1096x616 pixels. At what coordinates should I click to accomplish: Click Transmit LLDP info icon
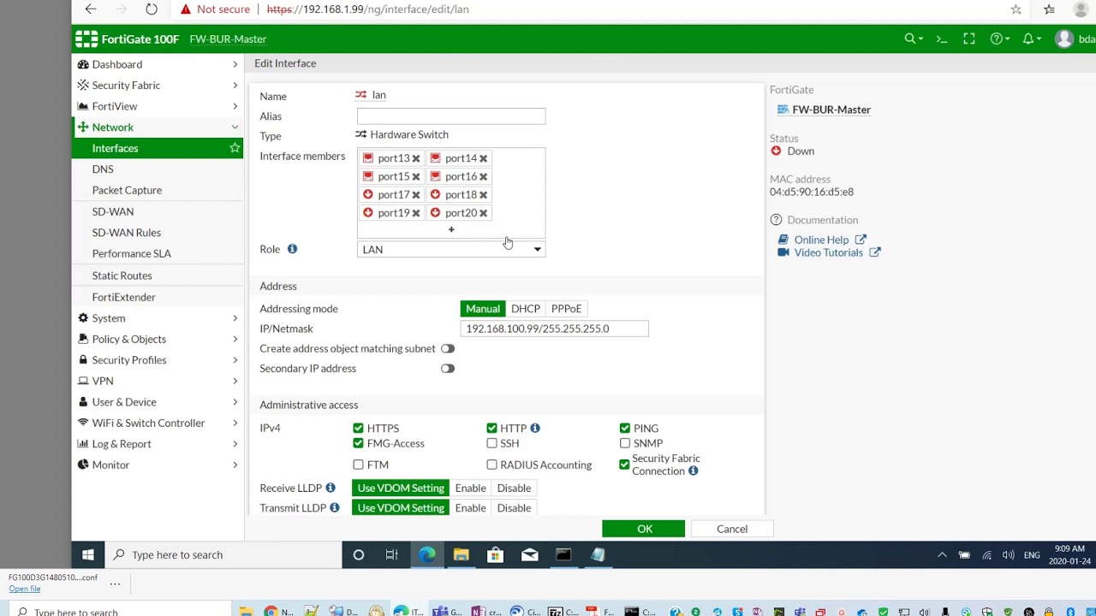coord(335,507)
